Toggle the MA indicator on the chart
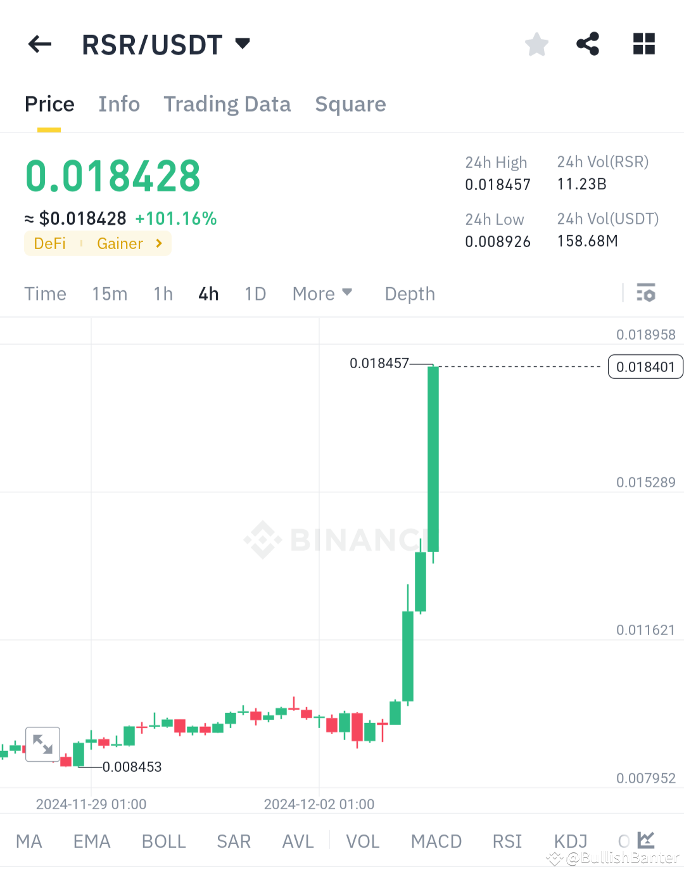Viewport: 684px width, 872px height. (x=28, y=841)
